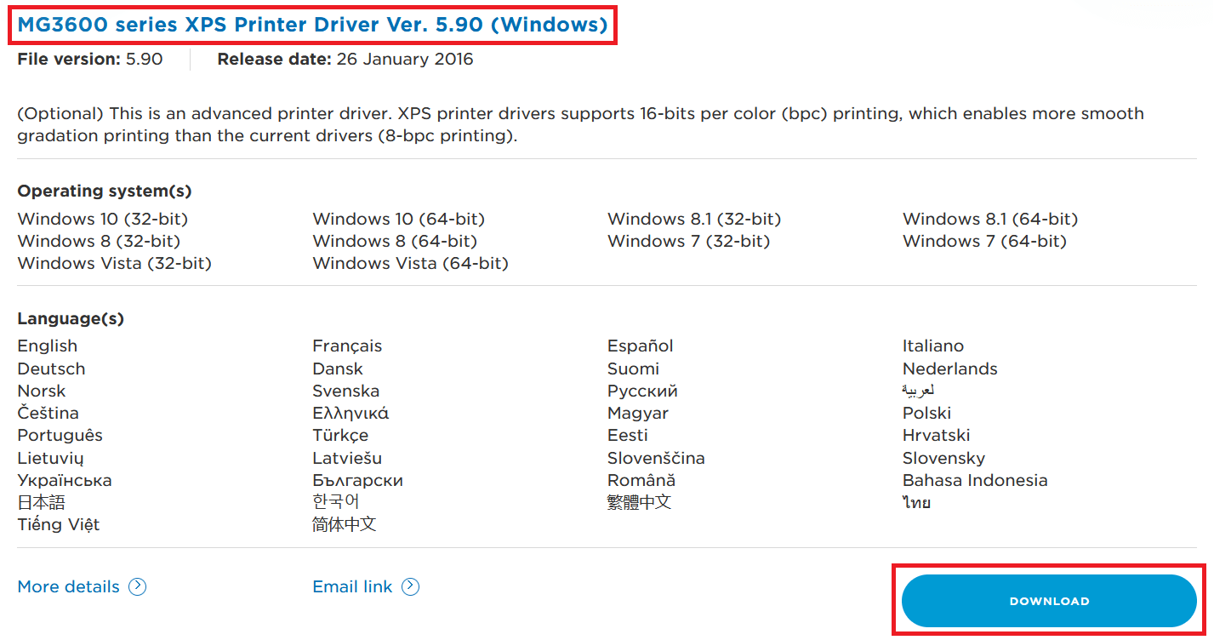Click the Windows 7 (32-bit) entry
Viewport: 1214px width, 640px height.
coord(688,241)
